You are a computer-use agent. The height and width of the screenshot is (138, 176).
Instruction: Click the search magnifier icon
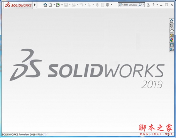(x=140, y=5)
